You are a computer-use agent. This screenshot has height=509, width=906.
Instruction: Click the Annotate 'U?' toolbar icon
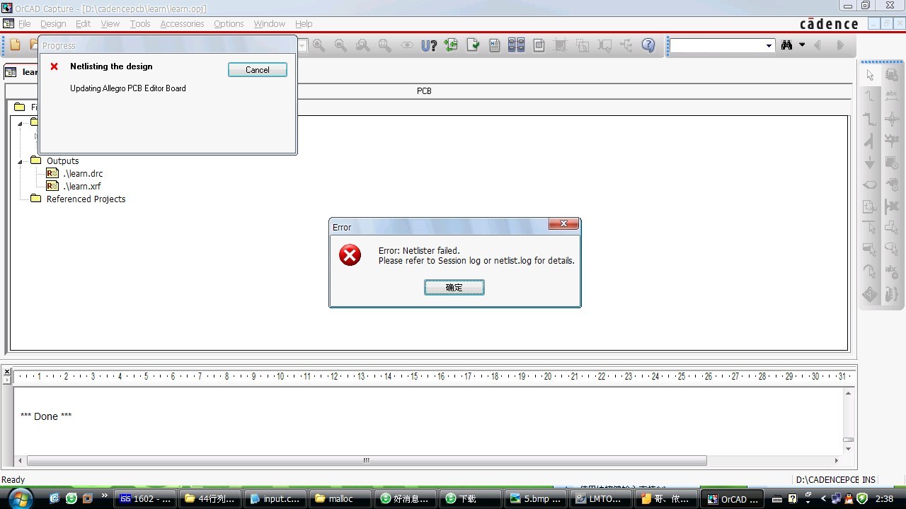pos(429,45)
